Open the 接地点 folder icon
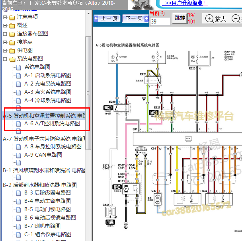242x241 pixels. pyautogui.click(x=12, y=43)
